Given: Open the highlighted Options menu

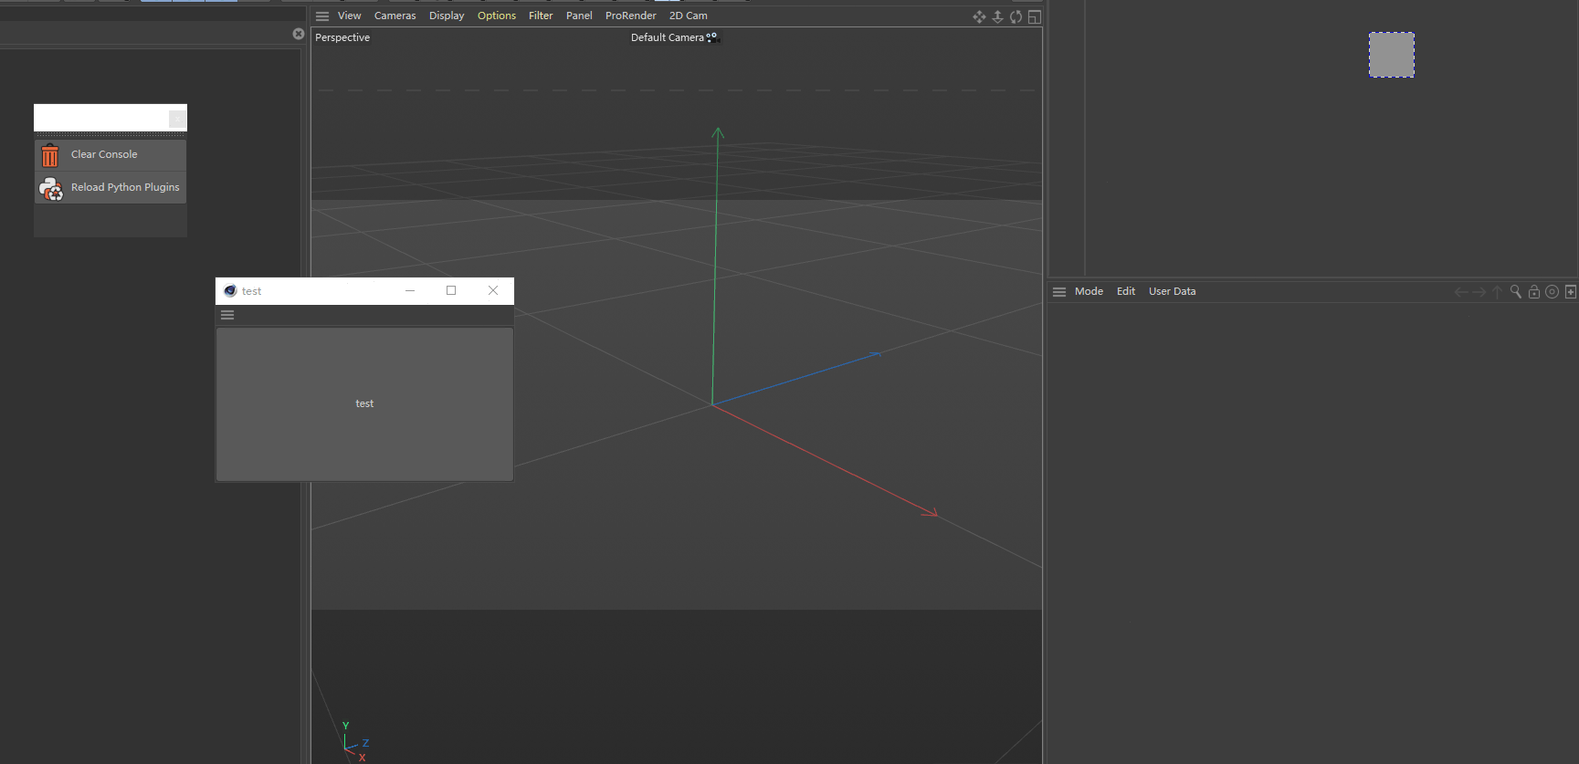Looking at the screenshot, I should point(497,16).
